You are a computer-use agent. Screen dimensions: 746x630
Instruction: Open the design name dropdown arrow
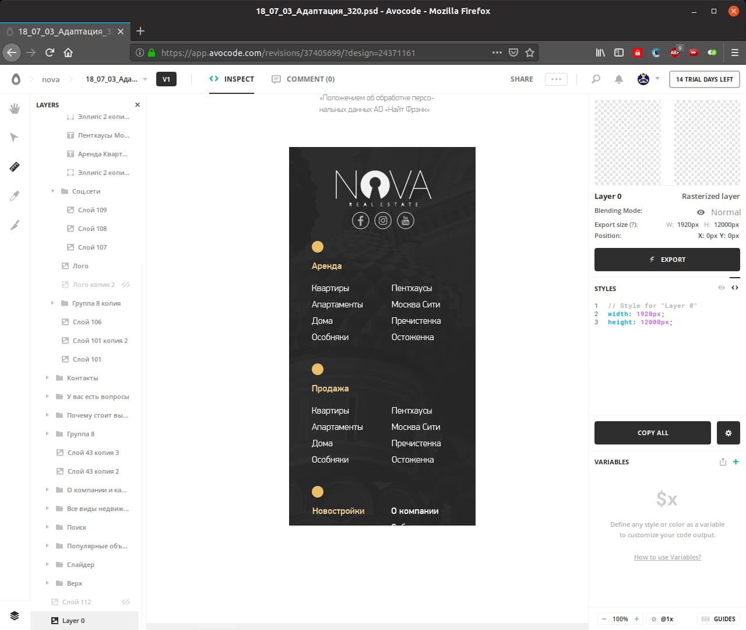click(145, 79)
